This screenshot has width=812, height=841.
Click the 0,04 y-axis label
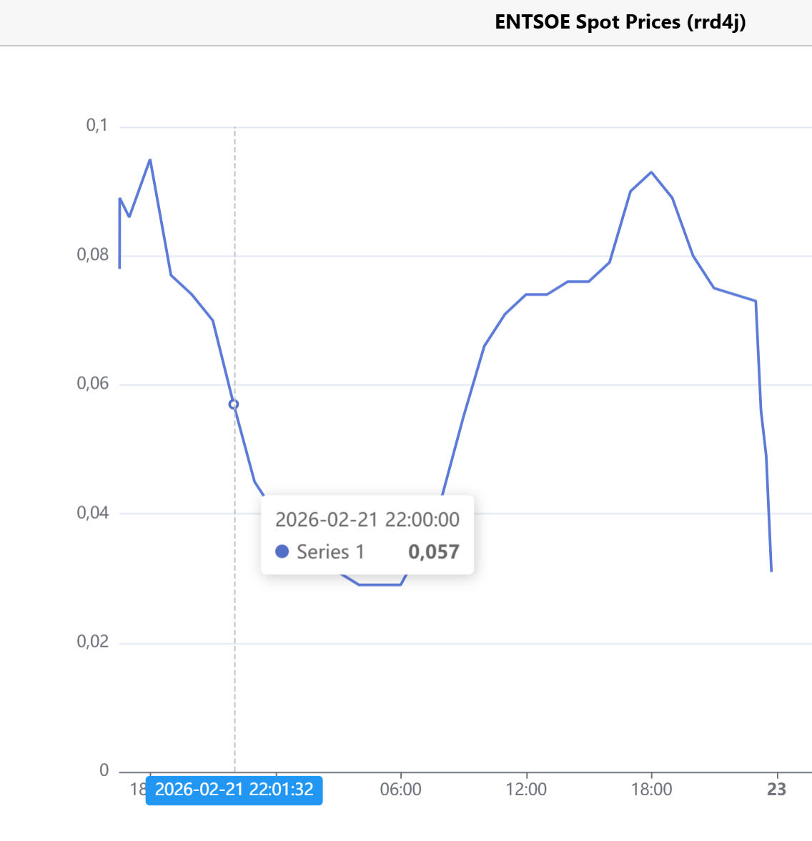(x=93, y=513)
